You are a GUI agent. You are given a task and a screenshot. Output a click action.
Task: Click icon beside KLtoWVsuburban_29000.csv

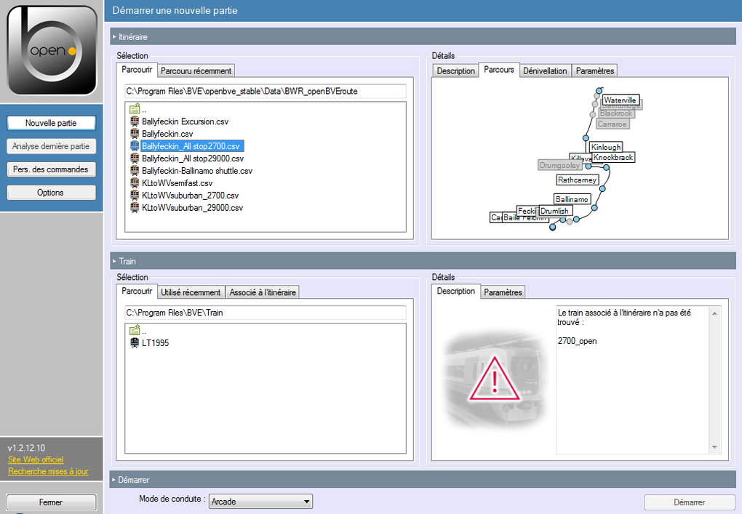coord(135,207)
